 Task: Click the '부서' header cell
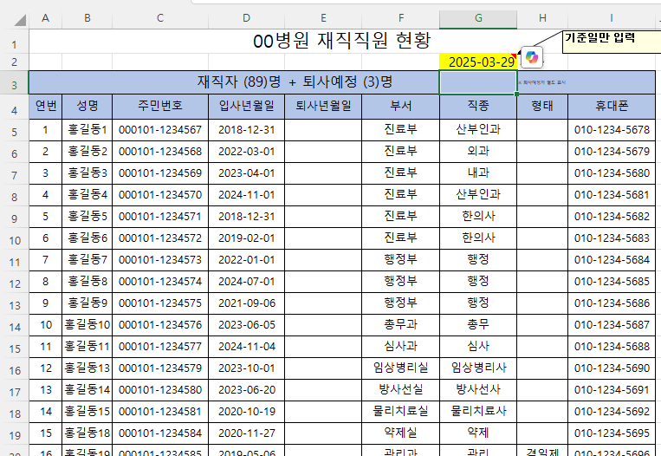click(400, 107)
